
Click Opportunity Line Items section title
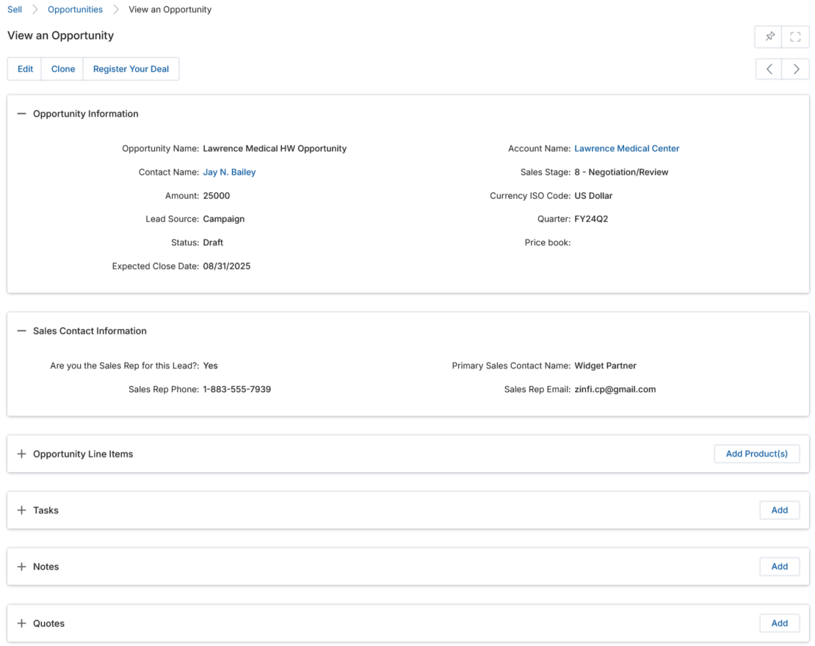click(83, 454)
